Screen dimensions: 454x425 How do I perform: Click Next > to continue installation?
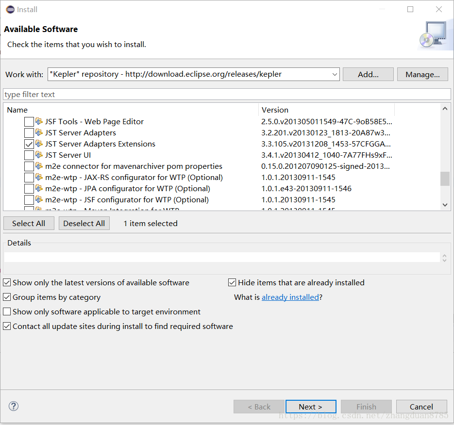(311, 407)
